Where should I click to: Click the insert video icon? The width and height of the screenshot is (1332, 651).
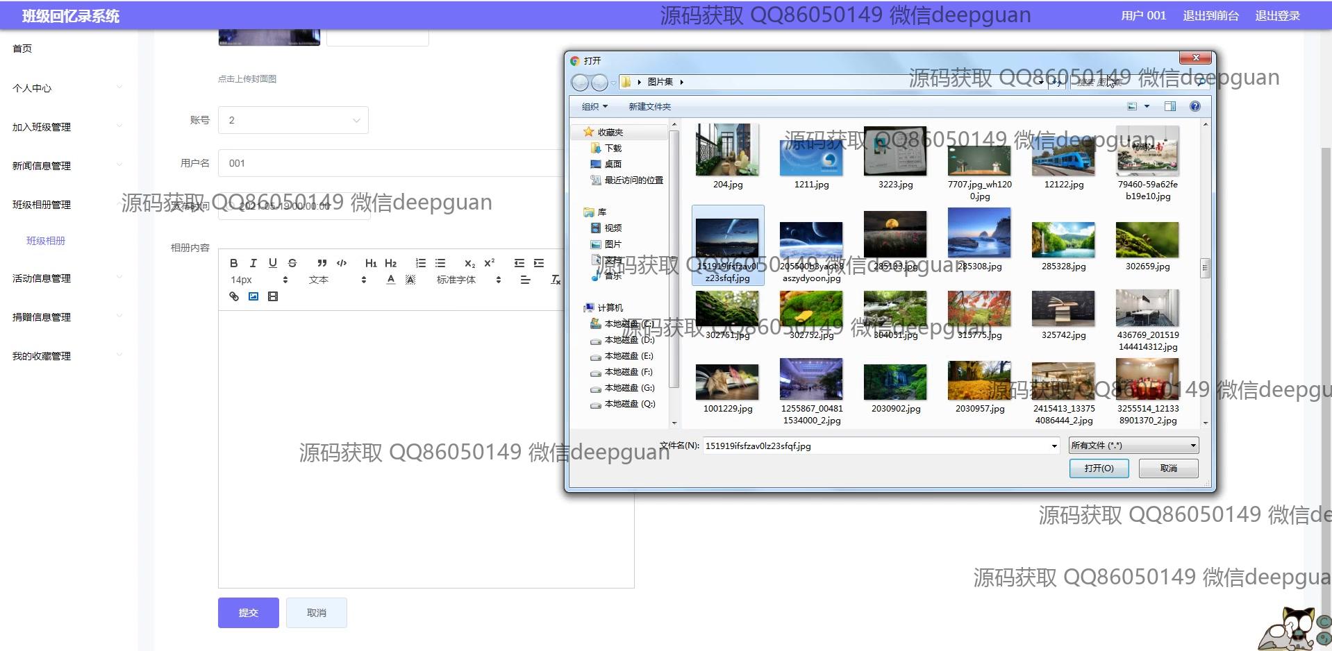(x=273, y=296)
